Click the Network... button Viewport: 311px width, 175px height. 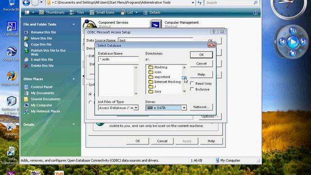201,107
